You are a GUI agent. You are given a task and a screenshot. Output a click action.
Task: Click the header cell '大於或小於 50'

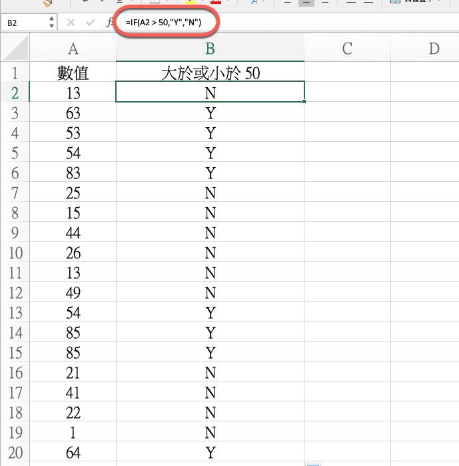pos(210,73)
